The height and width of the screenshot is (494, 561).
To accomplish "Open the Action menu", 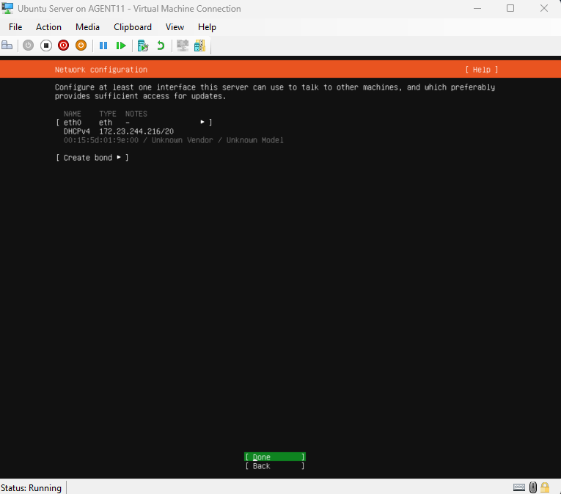I will [49, 27].
